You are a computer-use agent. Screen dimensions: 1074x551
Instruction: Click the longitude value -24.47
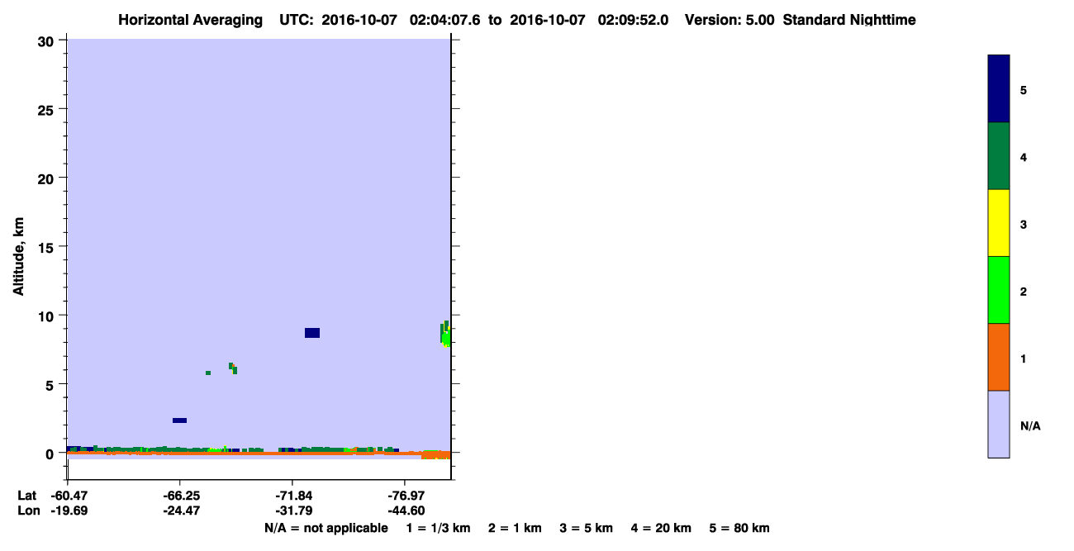pos(180,511)
